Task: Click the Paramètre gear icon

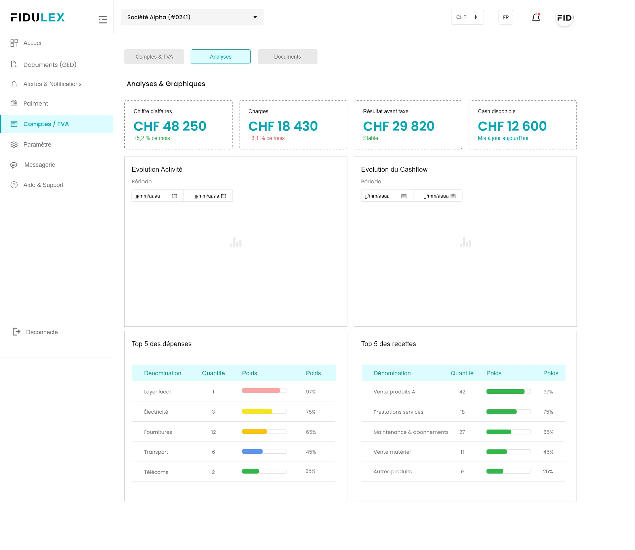Action: click(14, 145)
